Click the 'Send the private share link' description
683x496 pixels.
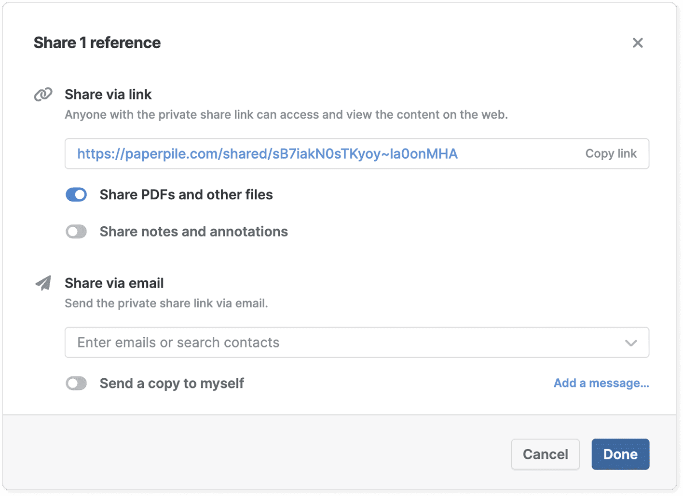pos(166,303)
